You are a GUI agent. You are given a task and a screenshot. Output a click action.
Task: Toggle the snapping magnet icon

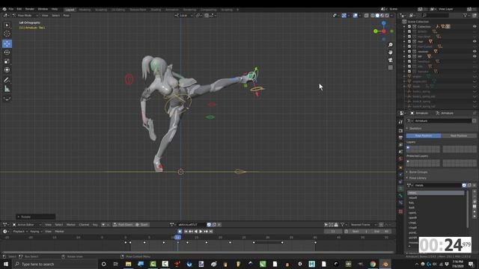click(207, 15)
